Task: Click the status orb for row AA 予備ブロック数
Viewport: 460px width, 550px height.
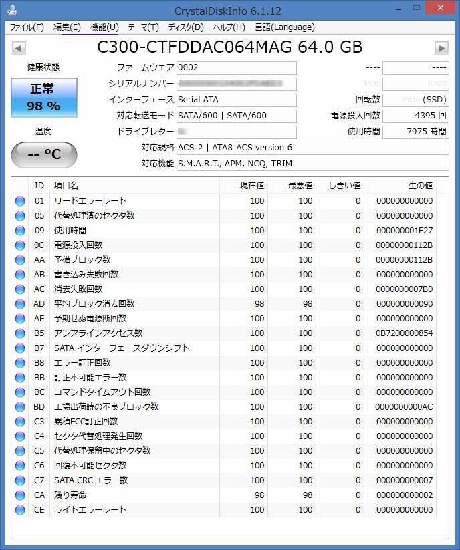Action: tap(20, 260)
